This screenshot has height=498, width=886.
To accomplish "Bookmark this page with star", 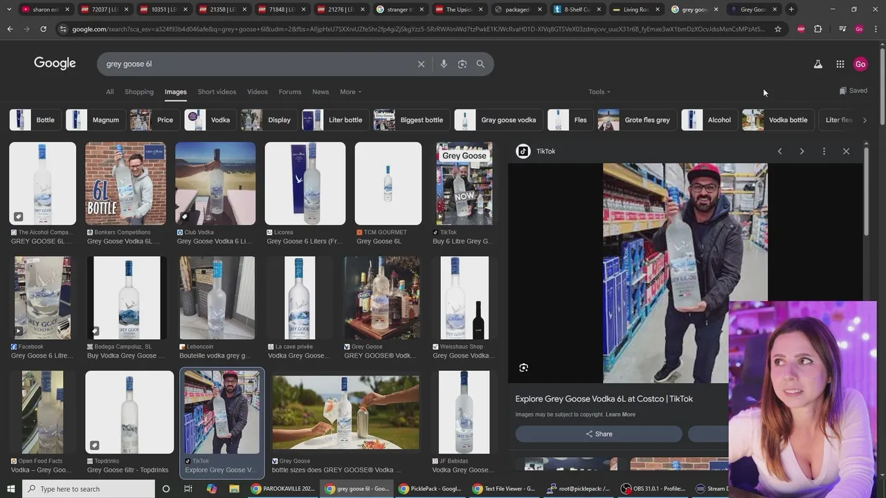I will click(x=778, y=29).
